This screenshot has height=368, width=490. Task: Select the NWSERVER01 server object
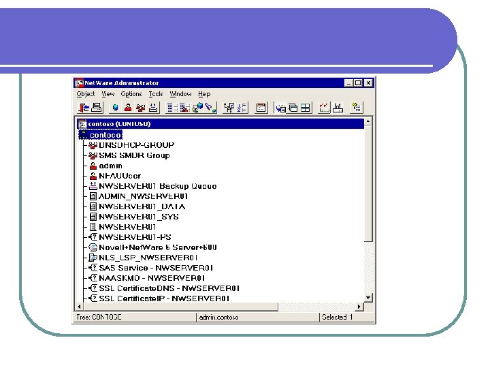127,227
